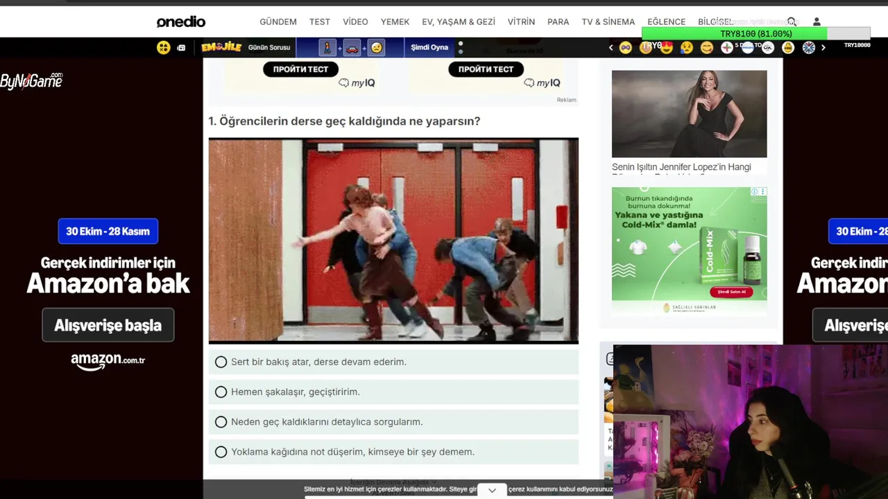Click the red car emoji tile

(x=352, y=48)
